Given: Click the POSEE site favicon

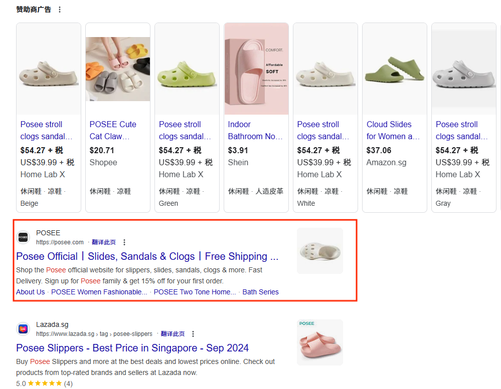Looking at the screenshot, I should [x=23, y=237].
